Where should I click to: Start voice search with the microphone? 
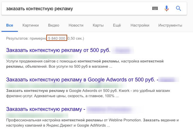(x=167, y=8)
